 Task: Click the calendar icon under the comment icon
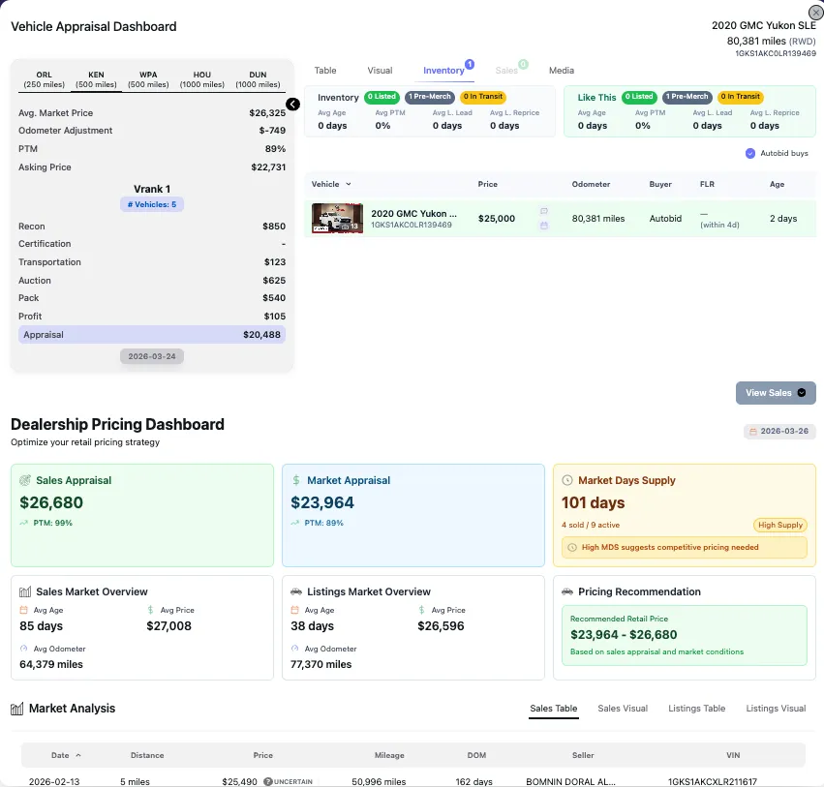tap(544, 224)
